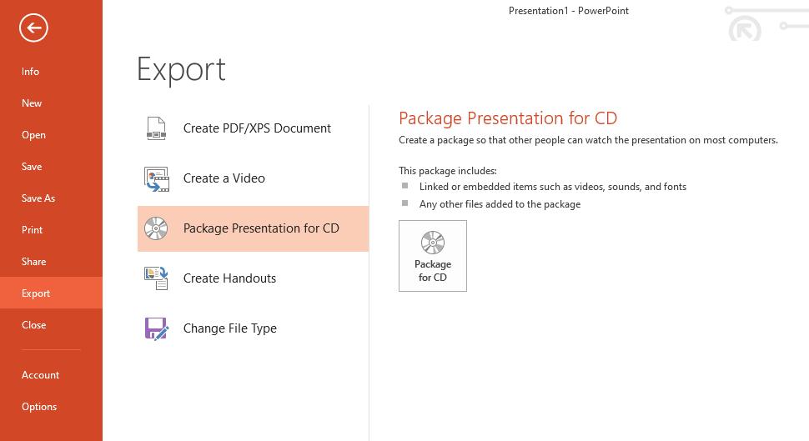Select Package Presentation for CD label
This screenshot has height=441, width=809.
[261, 228]
